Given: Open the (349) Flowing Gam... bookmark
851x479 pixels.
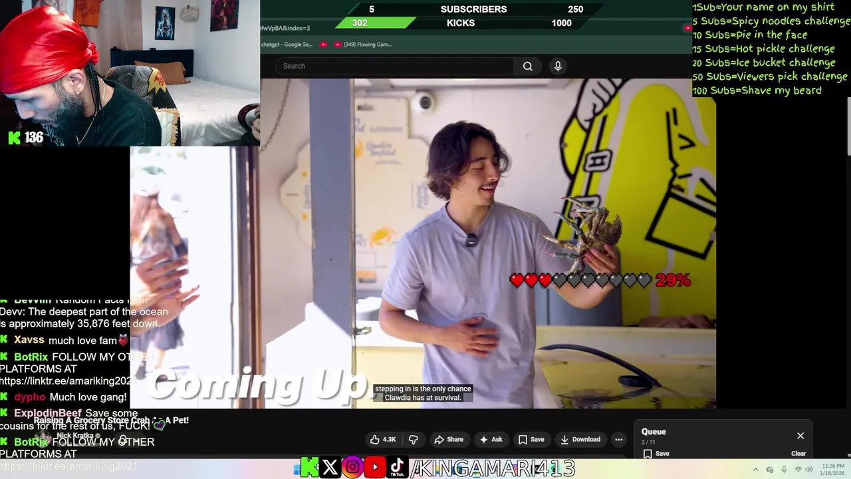Looking at the screenshot, I should [364, 45].
